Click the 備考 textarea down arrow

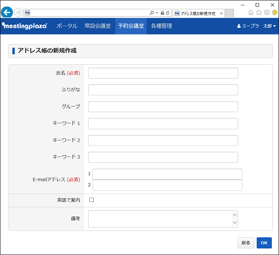click(x=235, y=222)
